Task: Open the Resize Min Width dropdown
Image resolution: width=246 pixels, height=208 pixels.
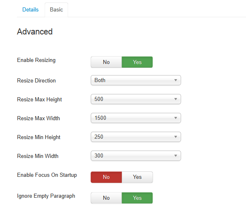Action: [131, 156]
